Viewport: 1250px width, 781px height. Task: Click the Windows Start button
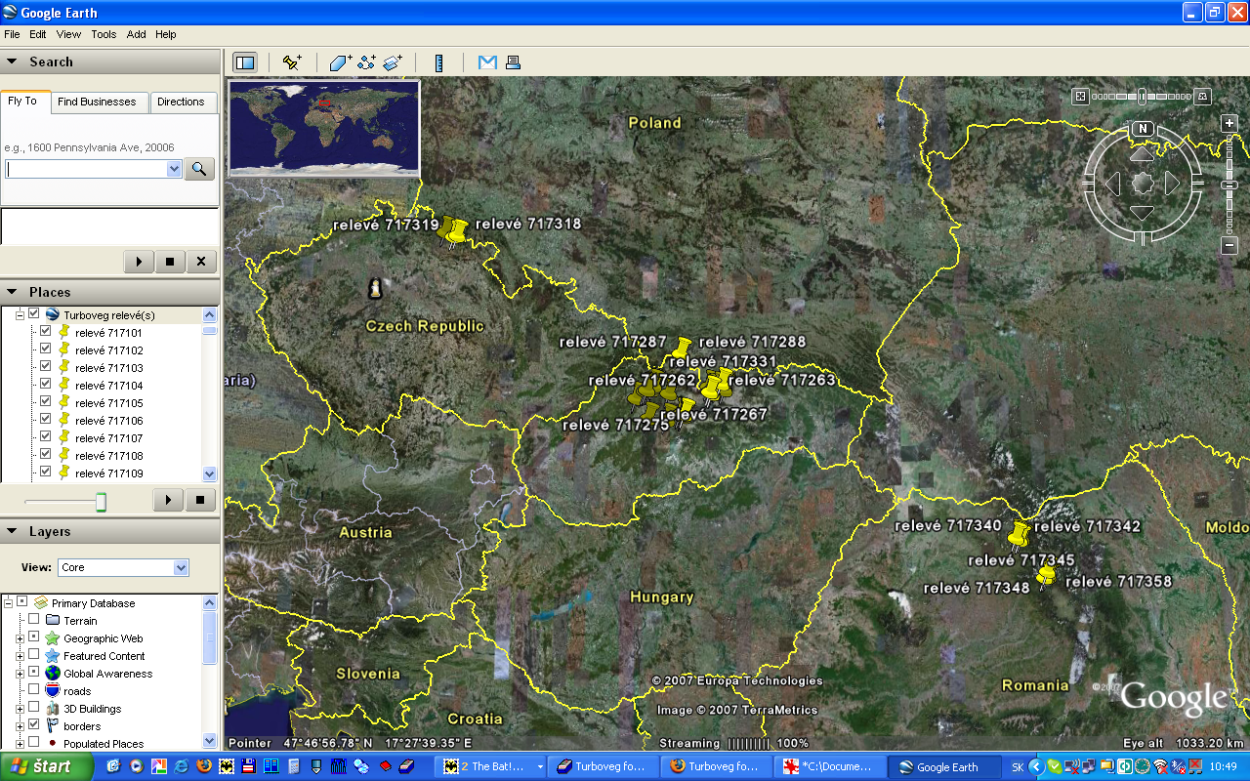(47, 766)
